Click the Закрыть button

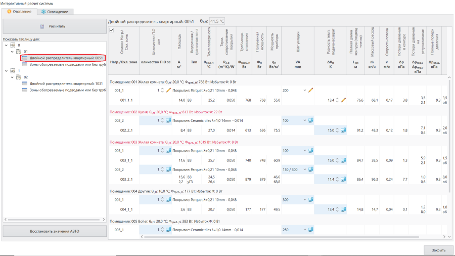(438, 250)
